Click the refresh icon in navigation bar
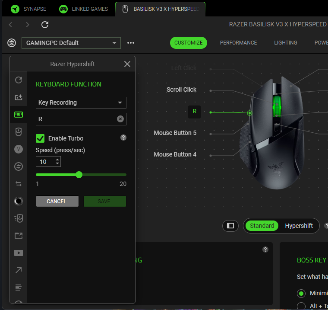Screen dimensions: 328x310 pyautogui.click(x=45, y=25)
